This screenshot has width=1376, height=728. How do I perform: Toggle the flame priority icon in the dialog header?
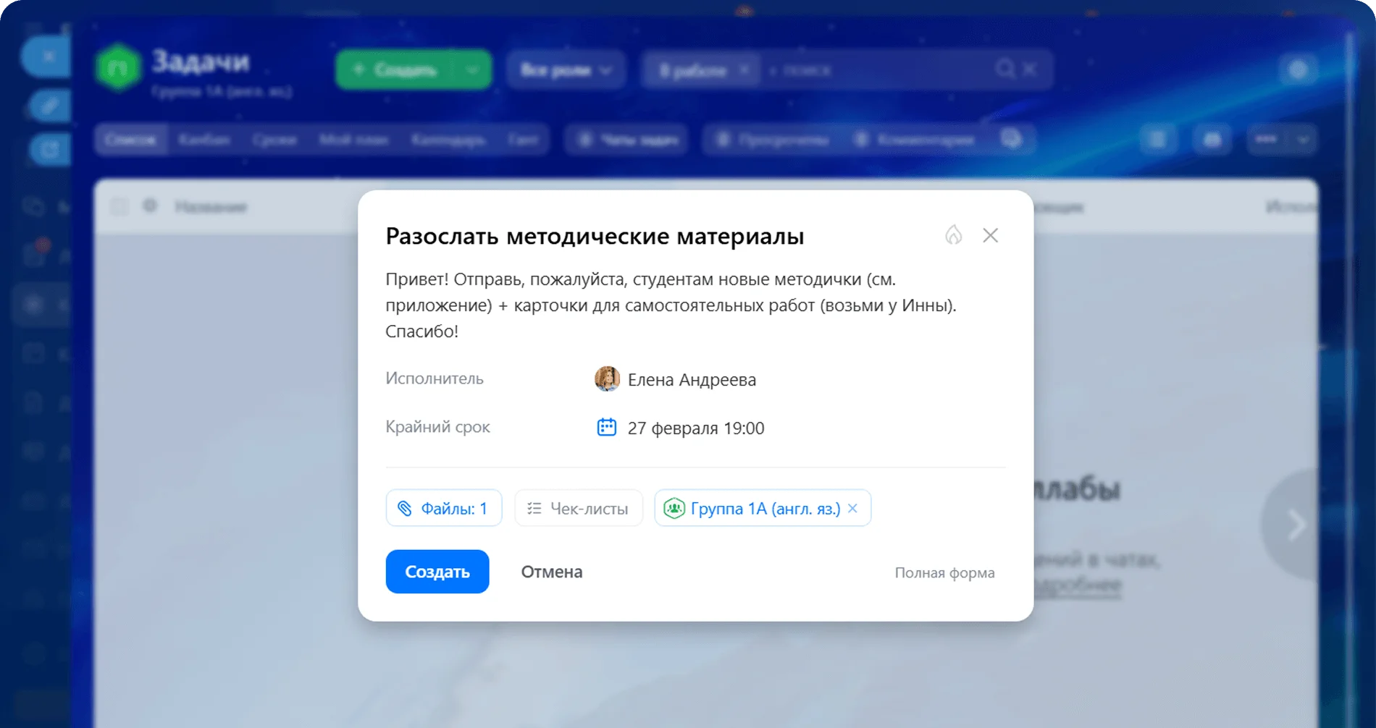point(955,235)
